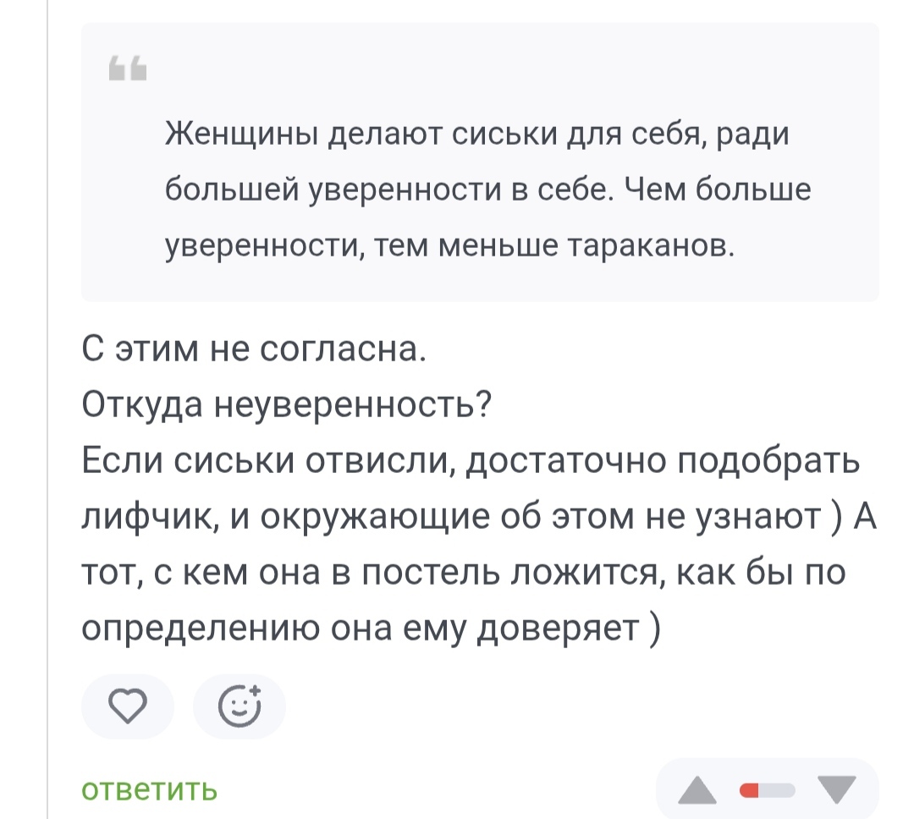
Task: Click the red-gray rating indicator bar
Action: coord(768,791)
